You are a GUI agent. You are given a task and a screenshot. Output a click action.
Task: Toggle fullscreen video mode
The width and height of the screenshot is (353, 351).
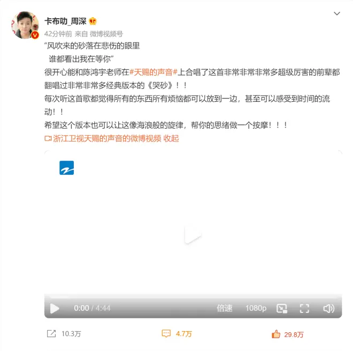tap(304, 308)
